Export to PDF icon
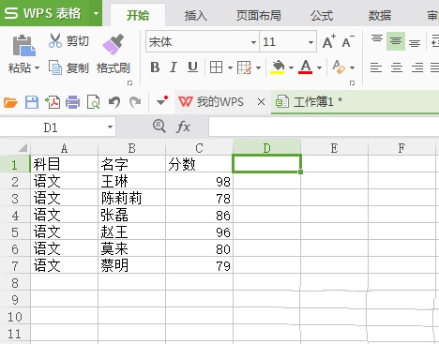This screenshot has height=344, width=439. 53,102
